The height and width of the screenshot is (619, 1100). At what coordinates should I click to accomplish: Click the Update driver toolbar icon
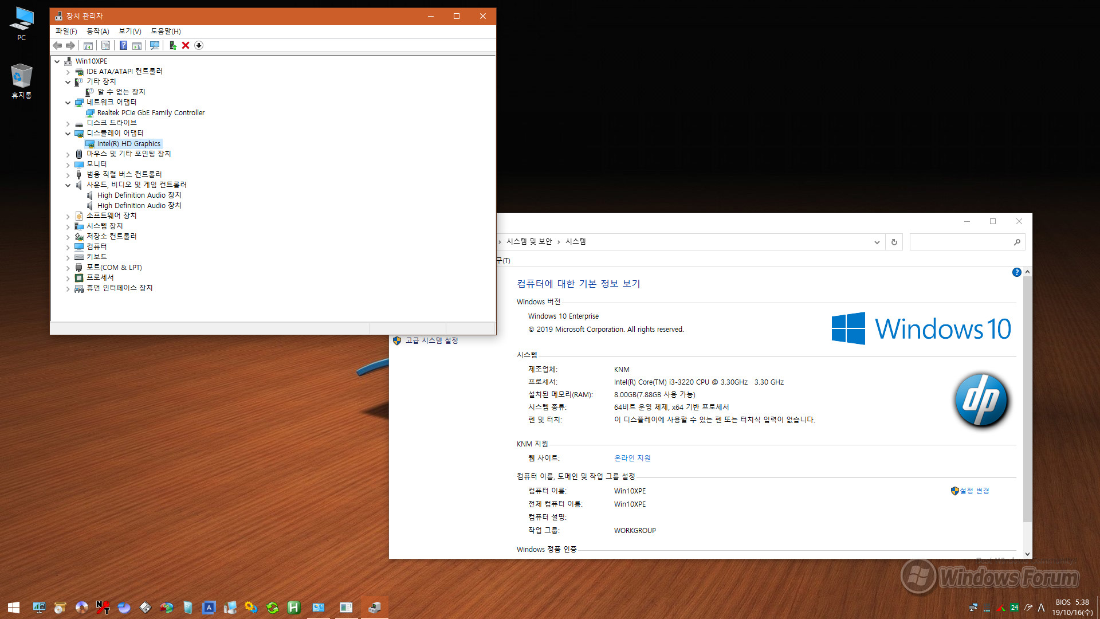172,45
